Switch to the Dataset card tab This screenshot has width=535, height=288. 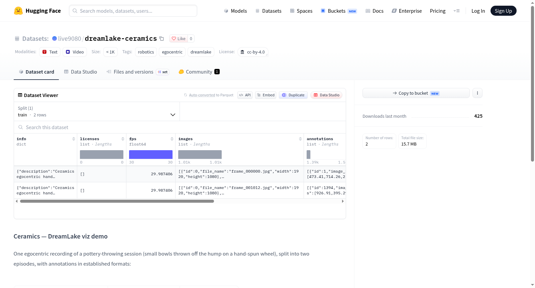coord(36,72)
